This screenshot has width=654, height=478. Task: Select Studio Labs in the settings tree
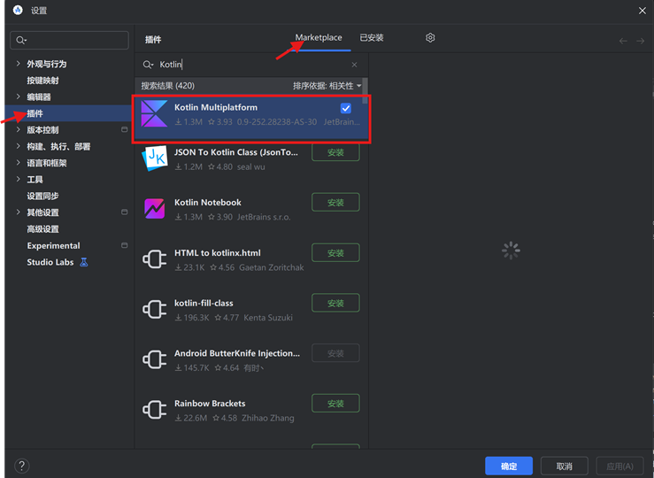[x=50, y=262]
